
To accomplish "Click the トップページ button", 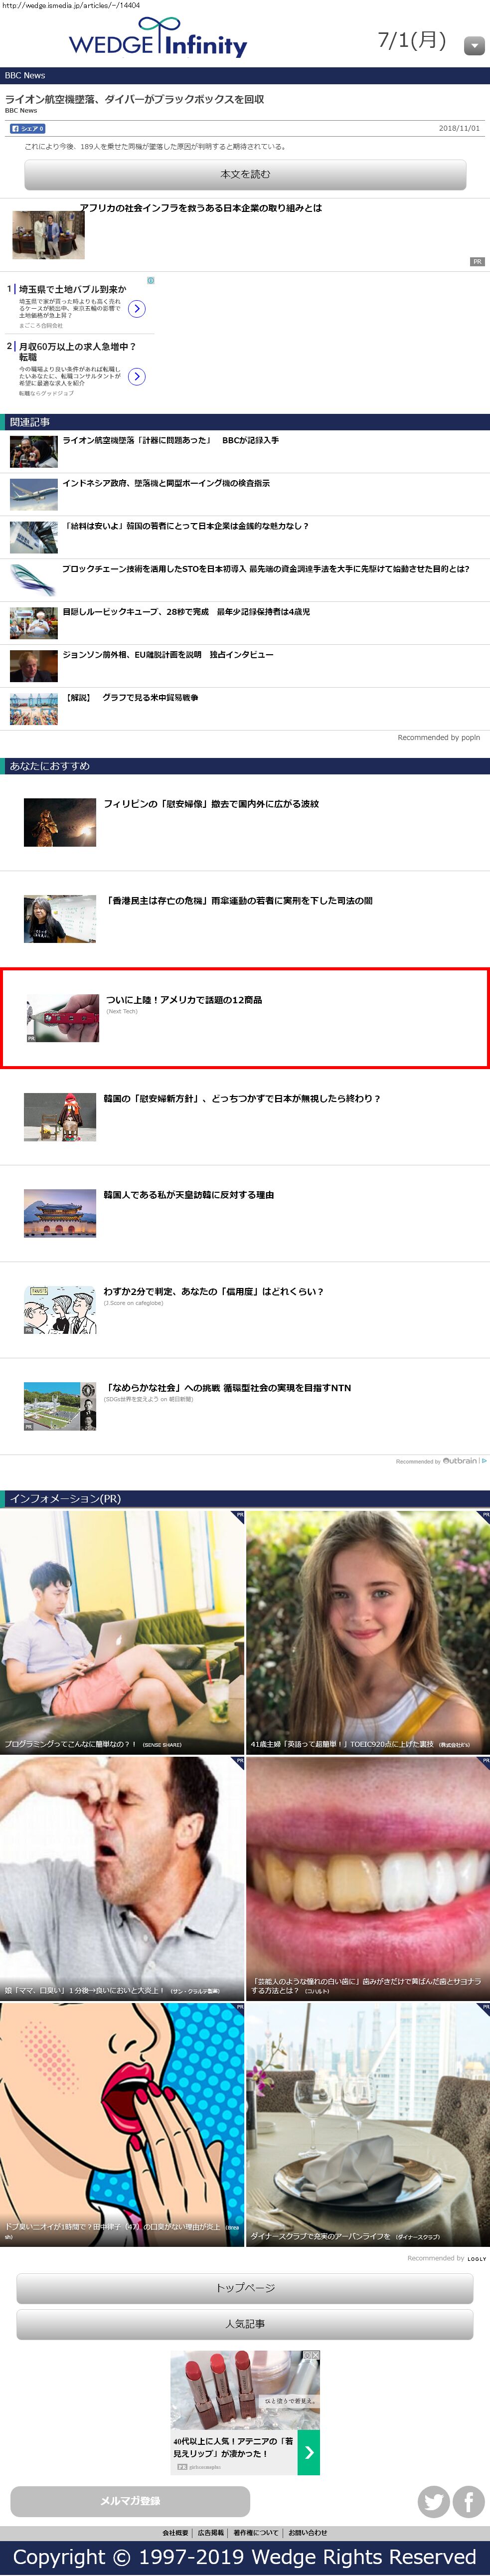I will pos(245,2288).
